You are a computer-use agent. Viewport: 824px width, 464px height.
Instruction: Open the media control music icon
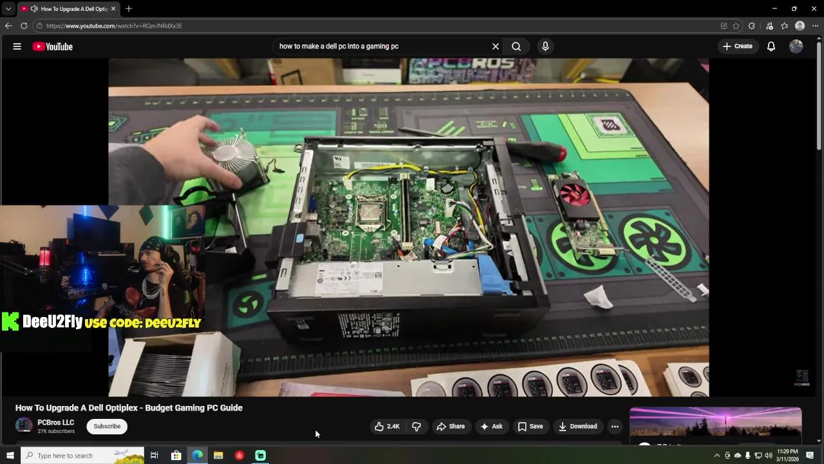pos(769,26)
